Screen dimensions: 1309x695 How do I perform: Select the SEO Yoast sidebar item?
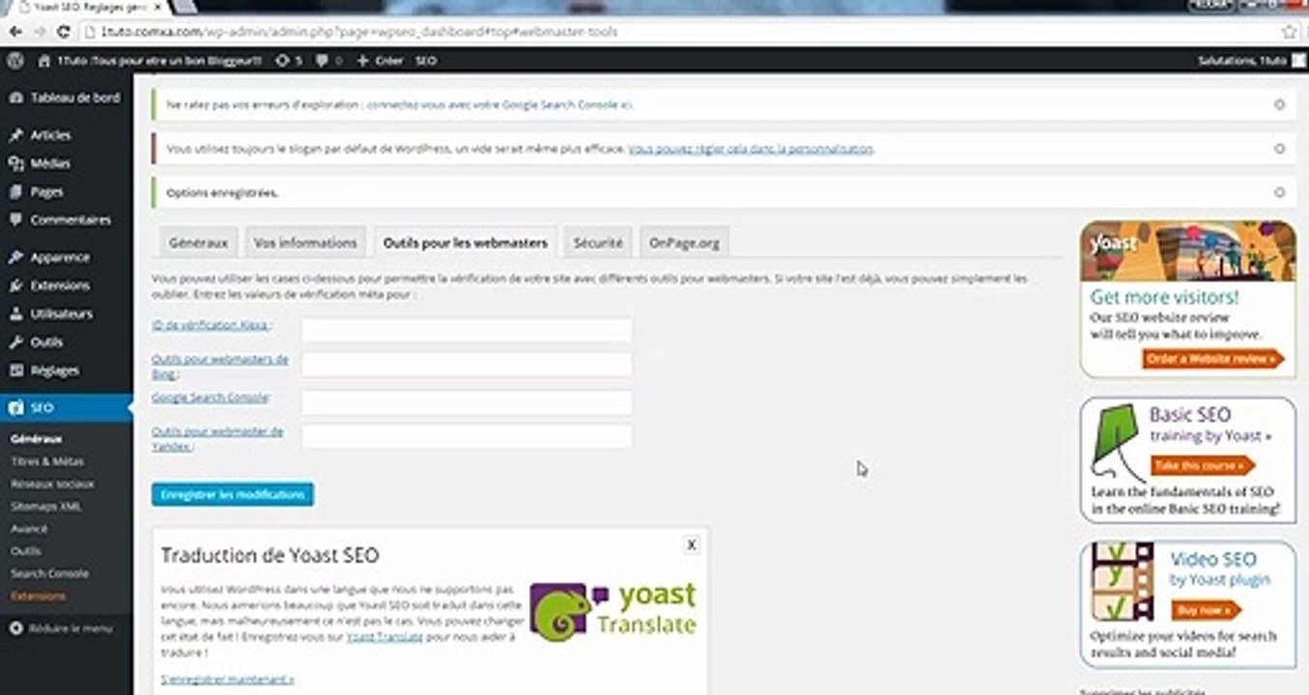[66, 407]
